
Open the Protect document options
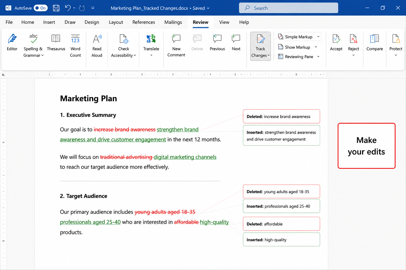pyautogui.click(x=396, y=42)
